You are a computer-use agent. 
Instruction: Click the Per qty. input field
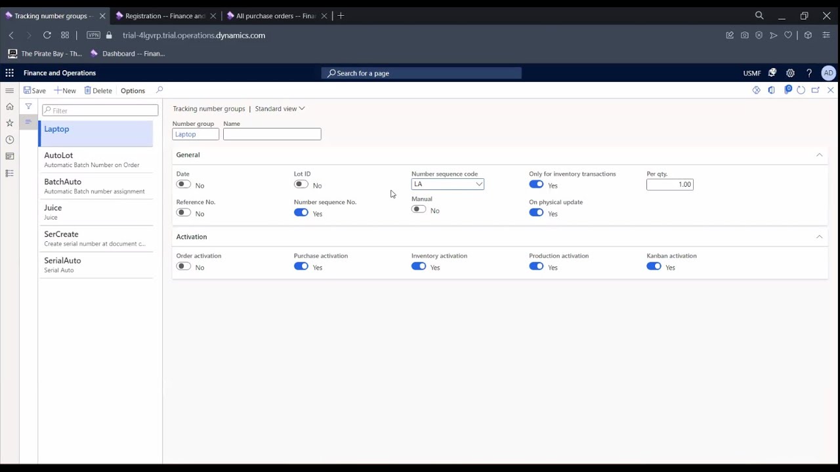(670, 185)
